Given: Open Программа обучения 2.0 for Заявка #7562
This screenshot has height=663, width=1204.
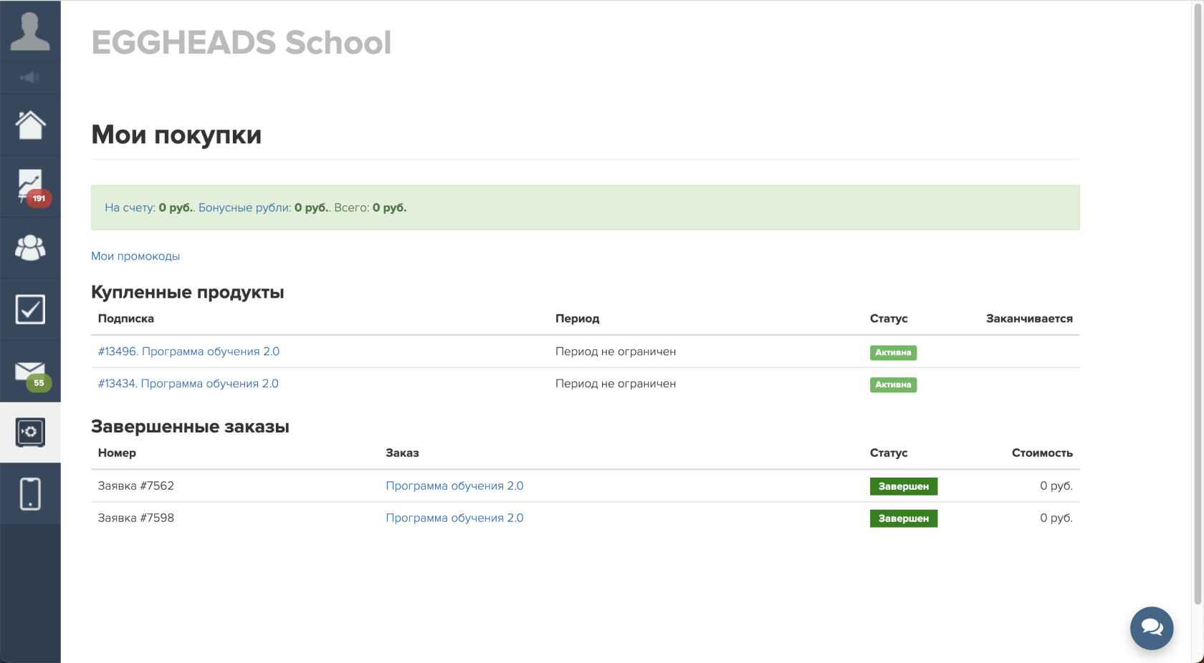Looking at the screenshot, I should pos(454,485).
